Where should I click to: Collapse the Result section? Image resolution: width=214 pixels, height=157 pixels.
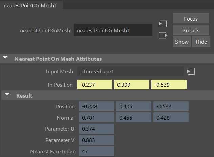pyautogui.click(x=7, y=94)
